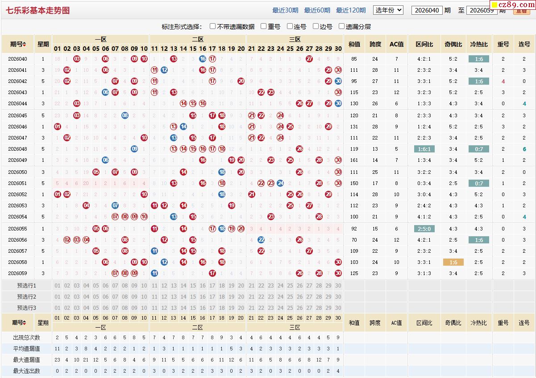This screenshot has width=536, height=378.
Task: Click the end issue number field
Action: pos(482,10)
